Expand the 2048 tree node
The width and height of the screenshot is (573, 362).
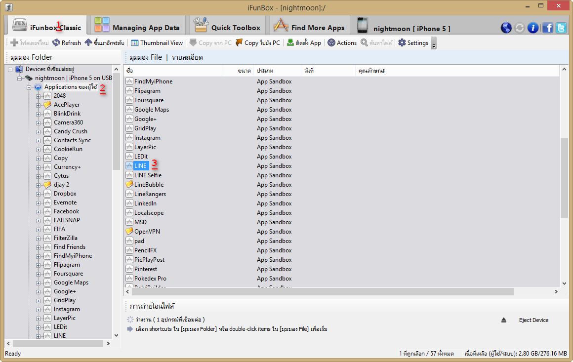(38, 96)
